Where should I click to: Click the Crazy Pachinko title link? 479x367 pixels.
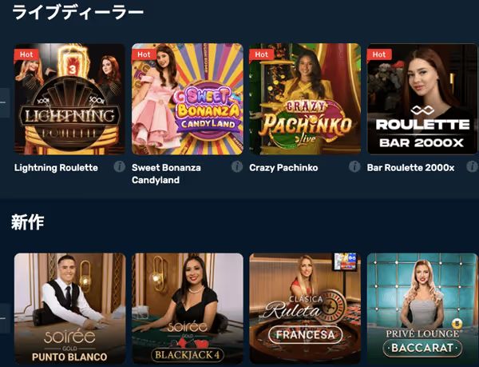coord(283,168)
